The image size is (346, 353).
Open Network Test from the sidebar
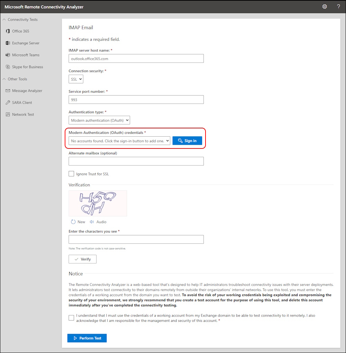pos(23,114)
